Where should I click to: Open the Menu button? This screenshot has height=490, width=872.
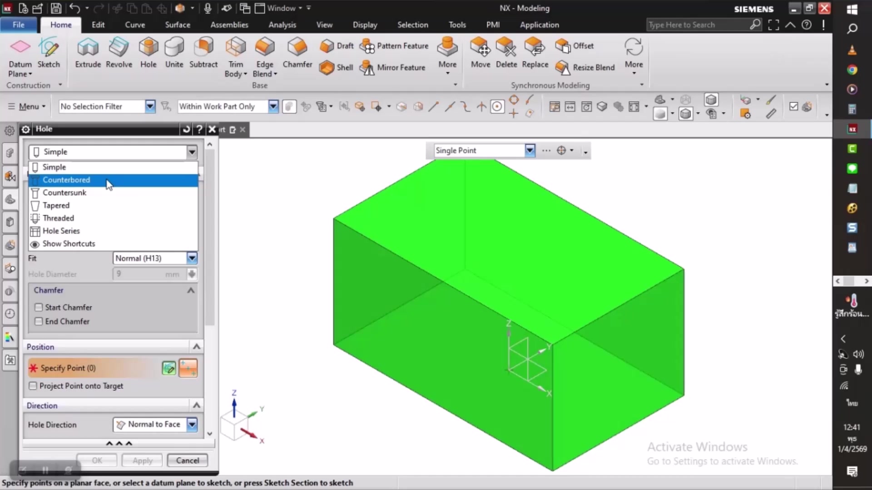pos(28,107)
